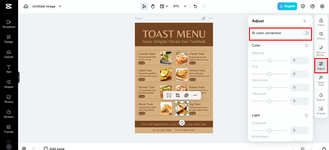Click the www.capcut.com text on canvas
Image resolution: width=329 pixels, height=150 pixels.
(185, 130)
